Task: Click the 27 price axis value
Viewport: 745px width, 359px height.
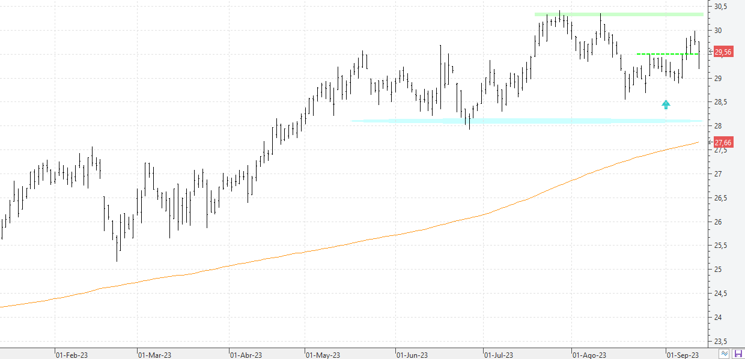Action: (x=718, y=174)
